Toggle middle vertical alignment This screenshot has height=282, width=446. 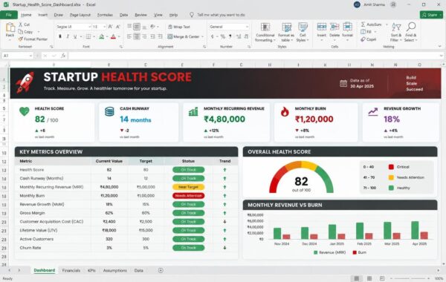point(137,27)
